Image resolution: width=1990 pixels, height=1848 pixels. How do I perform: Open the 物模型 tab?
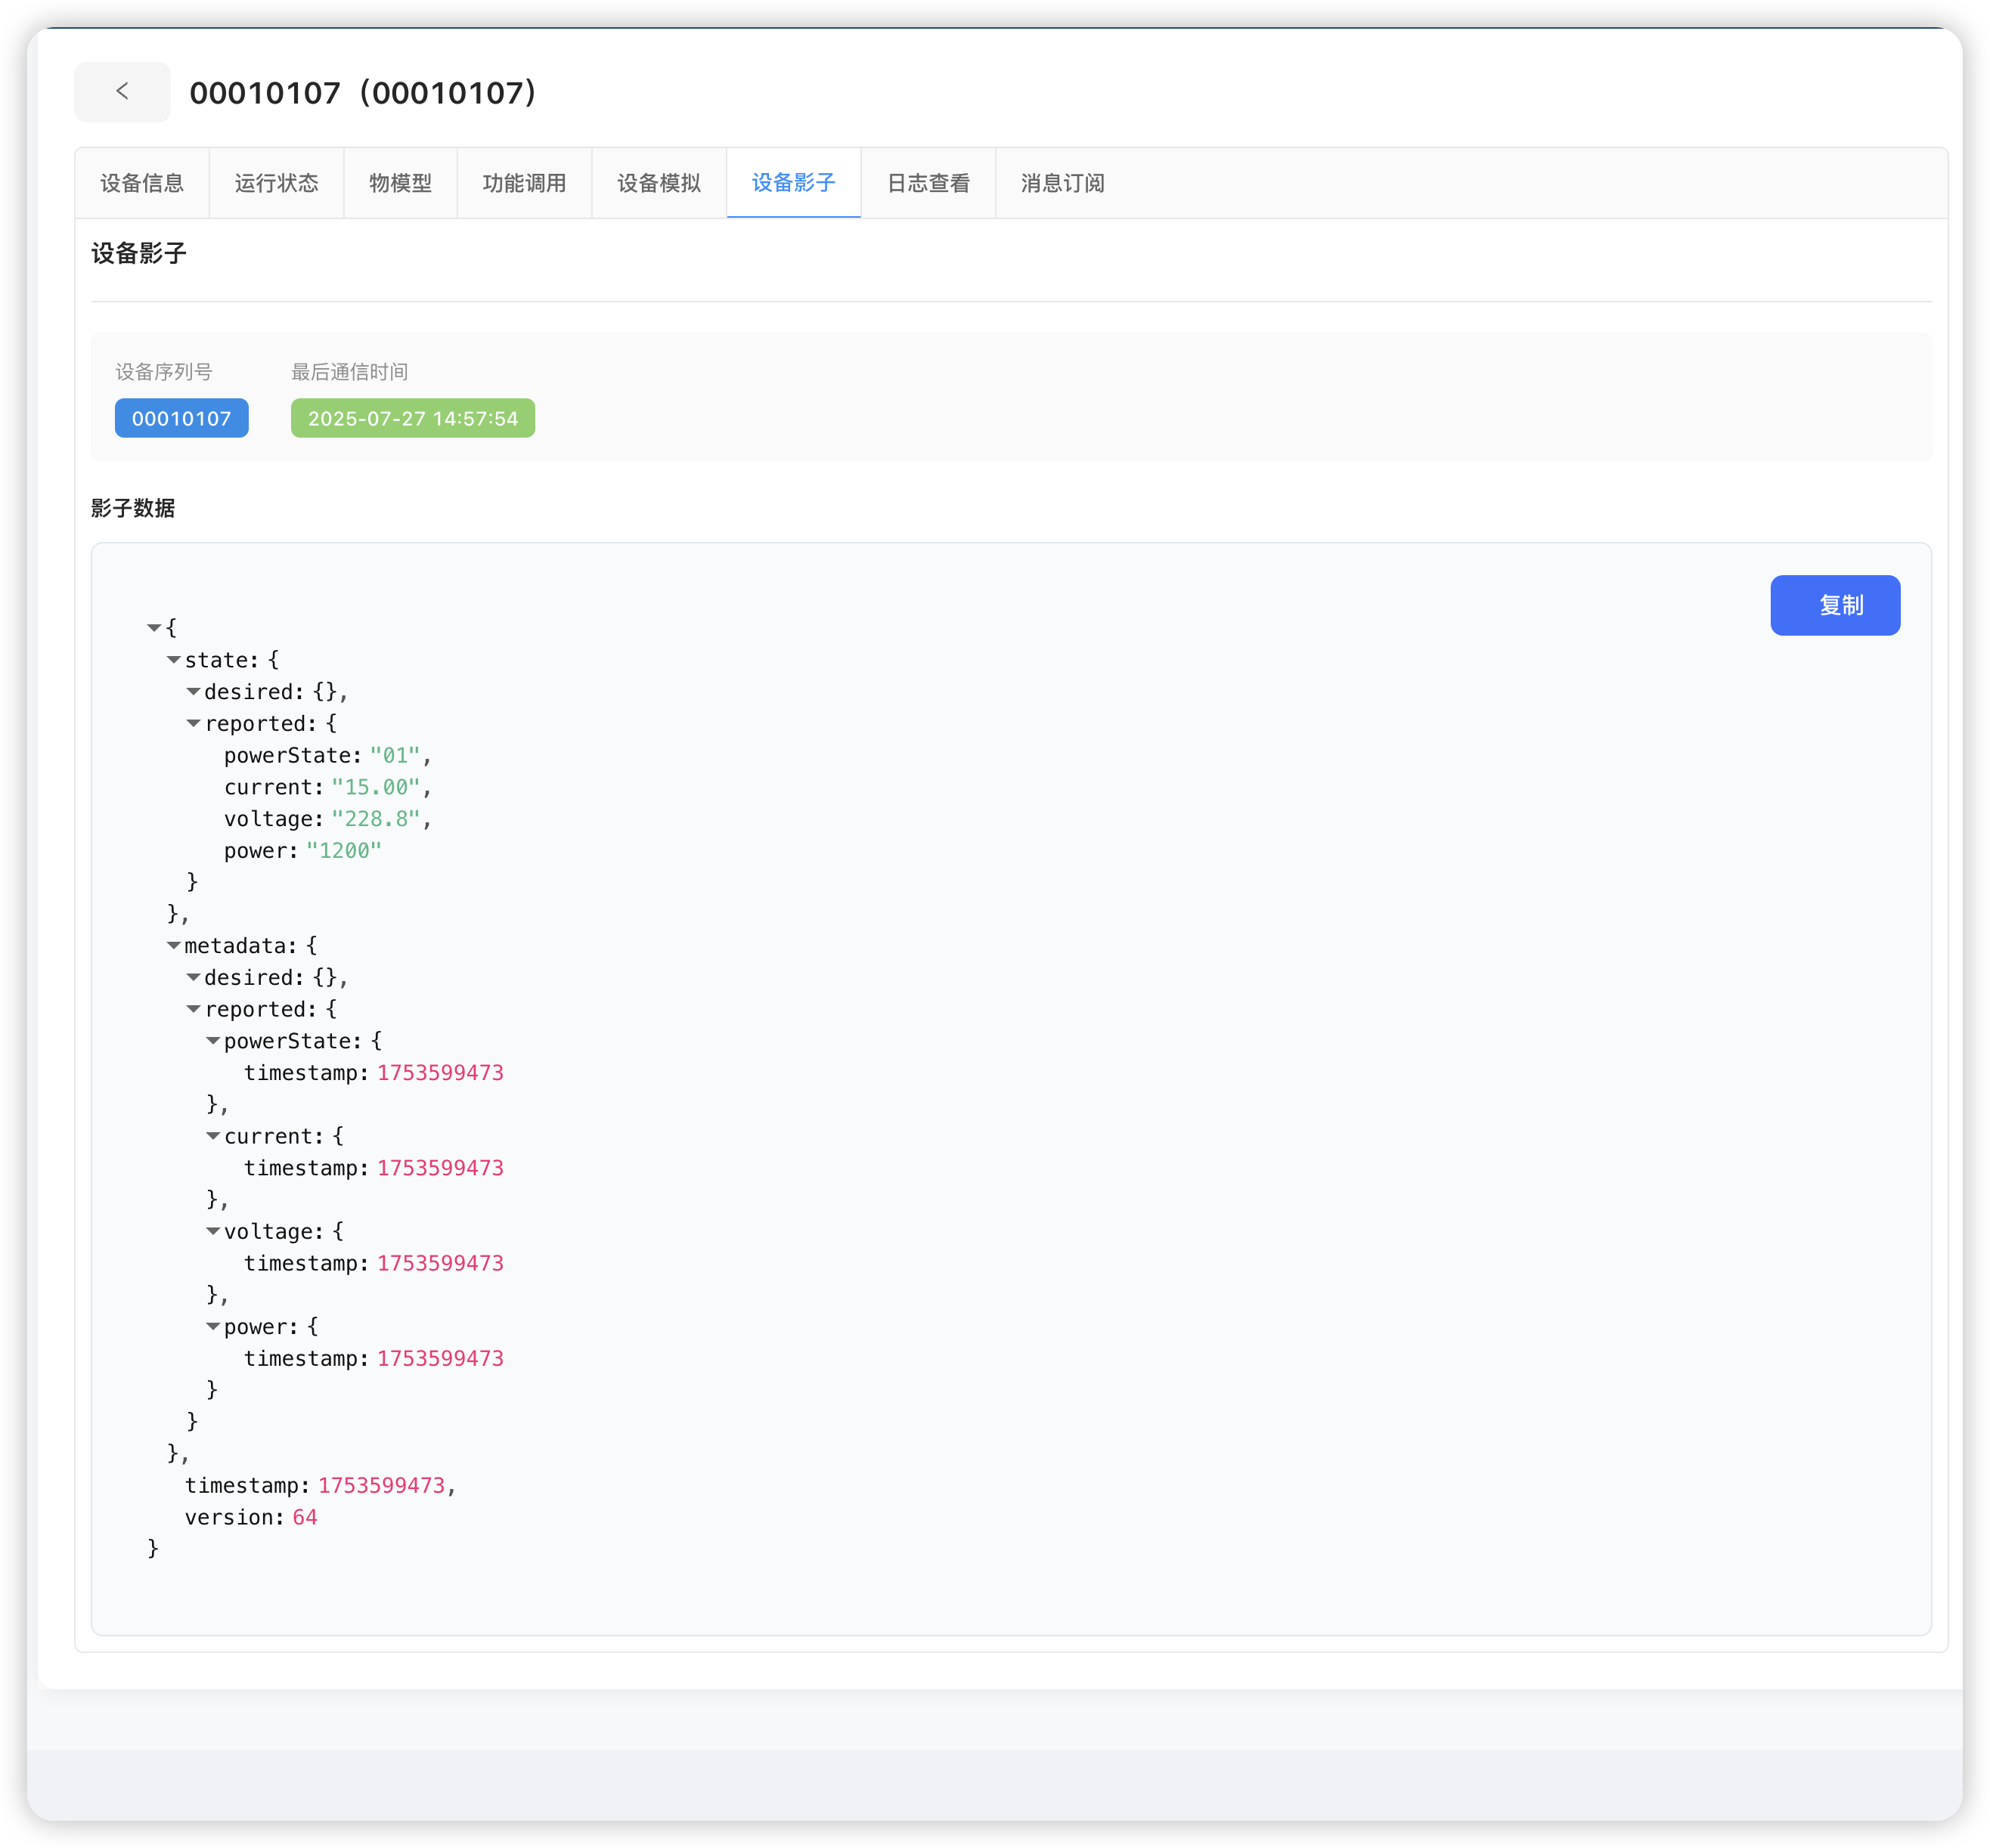[x=400, y=183]
